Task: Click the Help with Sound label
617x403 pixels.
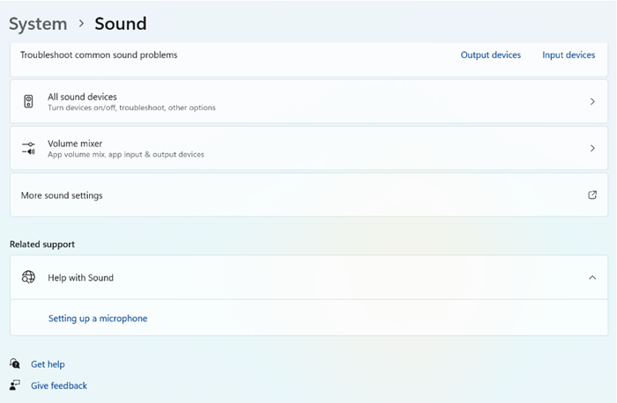Action: 81,278
